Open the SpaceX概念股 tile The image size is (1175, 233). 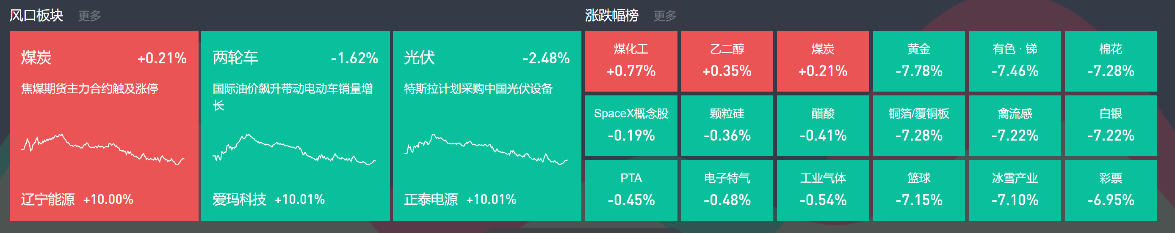[631, 126]
